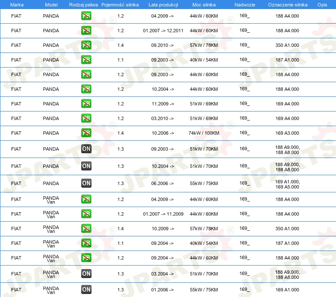Viewport: 336px width, 297px height.
Task: Click the Marka column header
Action: click(17, 5)
